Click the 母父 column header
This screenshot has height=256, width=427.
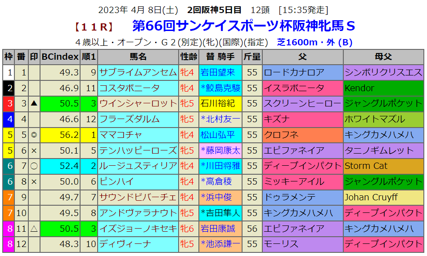point(383,57)
